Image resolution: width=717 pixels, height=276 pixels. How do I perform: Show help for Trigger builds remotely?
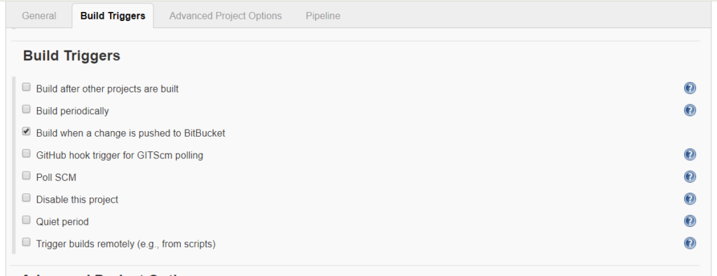[690, 243]
